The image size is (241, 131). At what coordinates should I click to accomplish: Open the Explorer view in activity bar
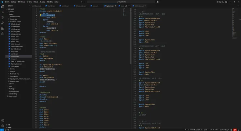point(3,7)
